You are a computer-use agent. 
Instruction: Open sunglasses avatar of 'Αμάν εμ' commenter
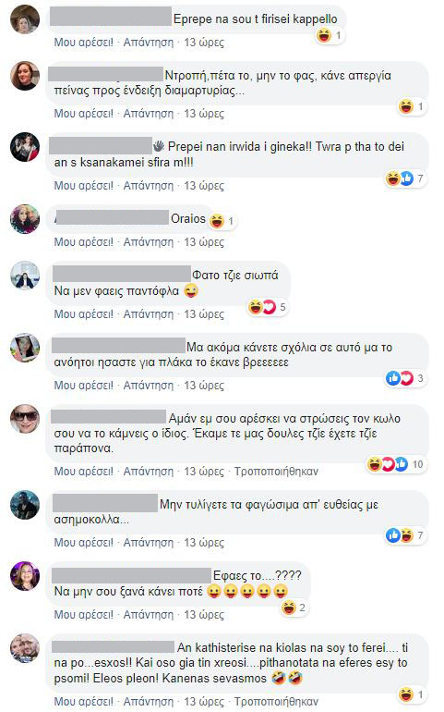(25, 419)
